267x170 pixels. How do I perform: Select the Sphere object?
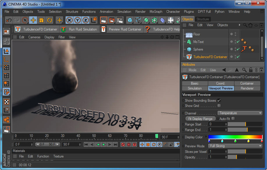coord(198,49)
